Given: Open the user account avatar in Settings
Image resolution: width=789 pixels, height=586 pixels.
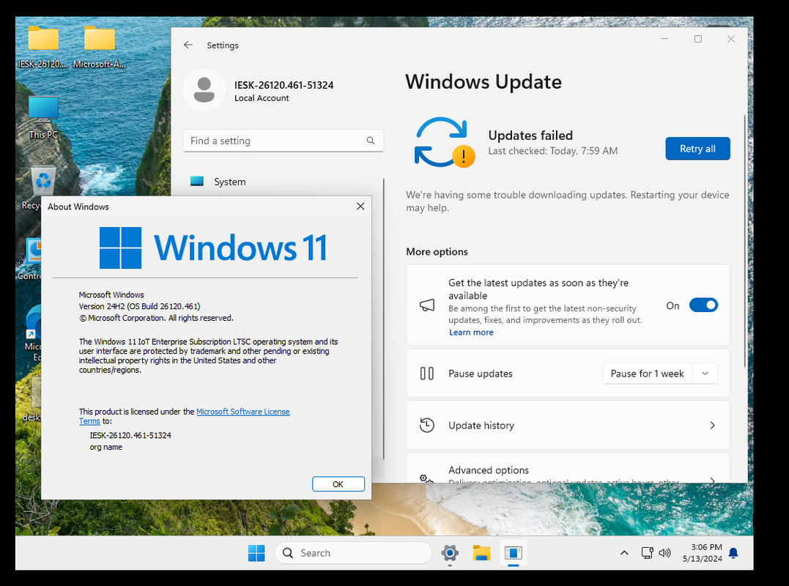Looking at the screenshot, I should 204,90.
